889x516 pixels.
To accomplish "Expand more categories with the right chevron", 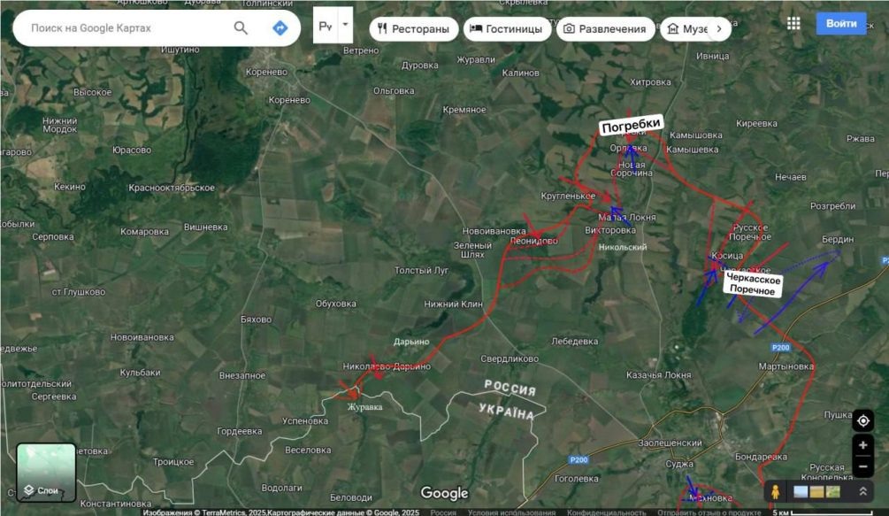I will (719, 27).
